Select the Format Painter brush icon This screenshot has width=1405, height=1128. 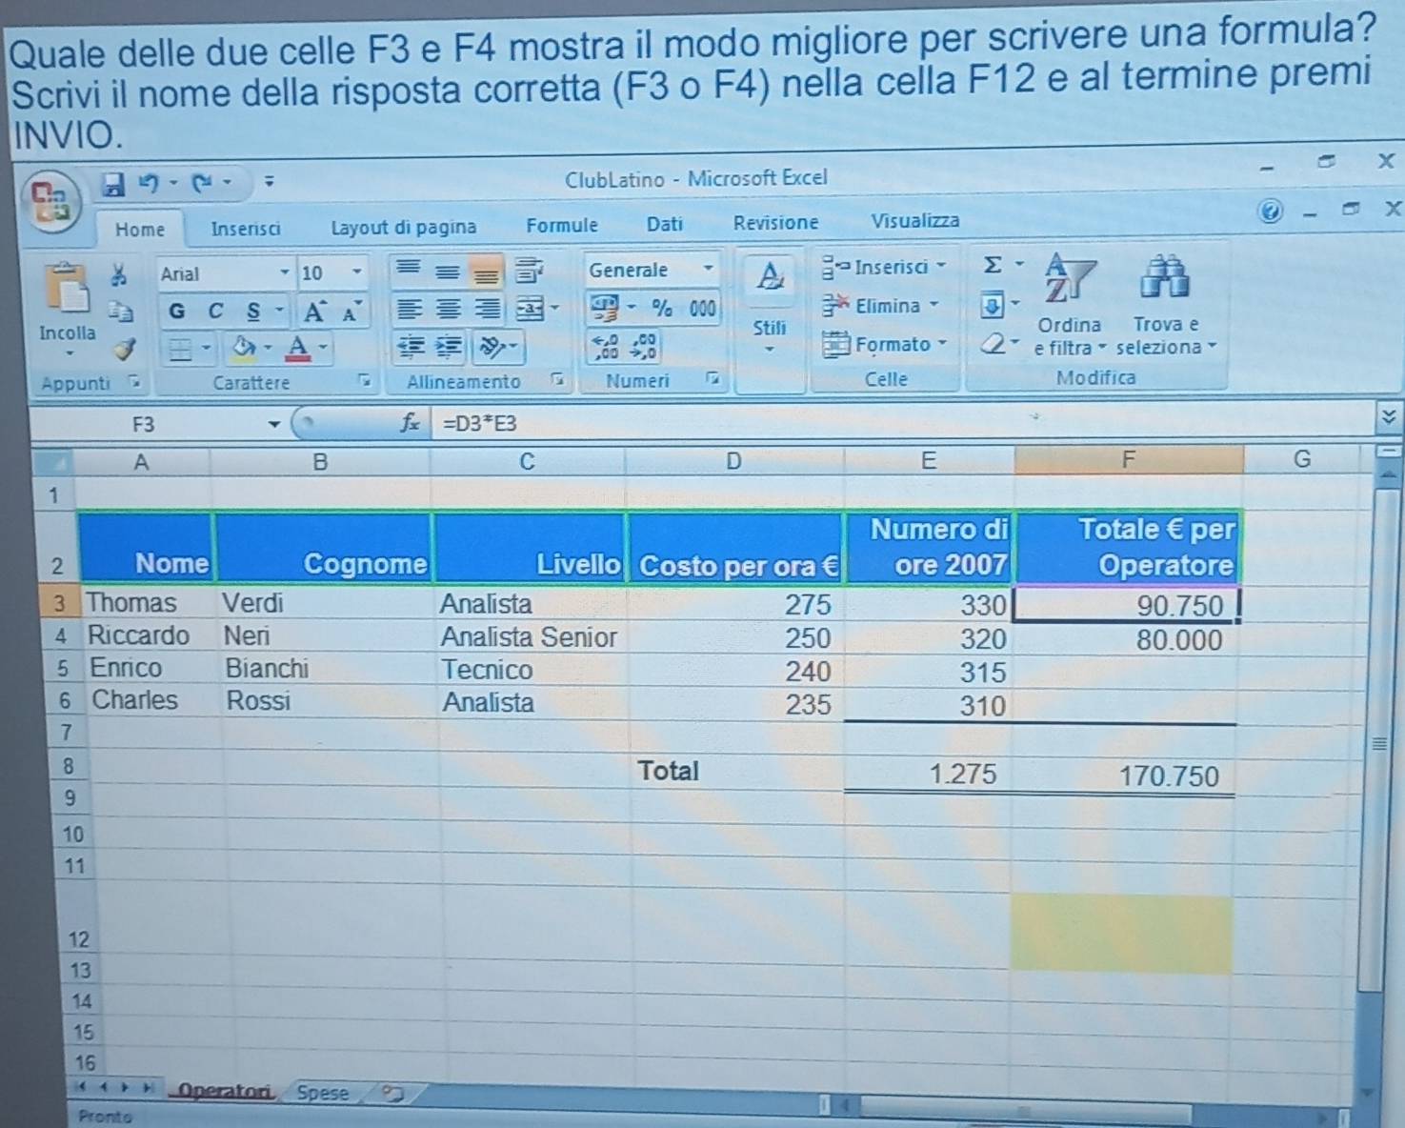coord(125,350)
